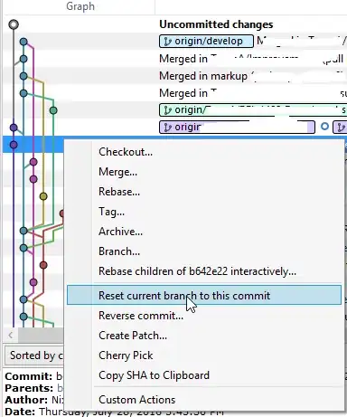
Task: Click the yellow-green commit graph node
Action: coord(43,196)
